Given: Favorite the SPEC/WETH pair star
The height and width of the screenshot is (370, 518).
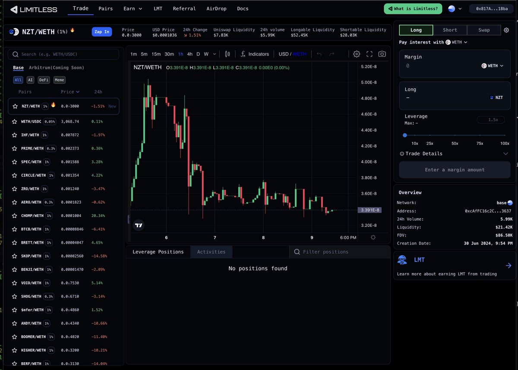Looking at the screenshot, I should (x=15, y=162).
